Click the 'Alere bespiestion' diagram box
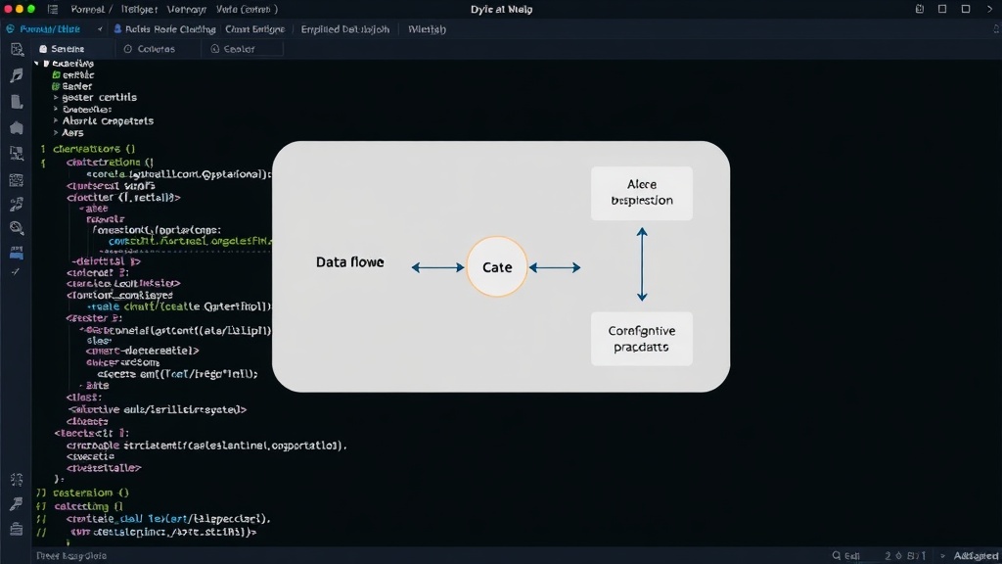 coord(642,193)
